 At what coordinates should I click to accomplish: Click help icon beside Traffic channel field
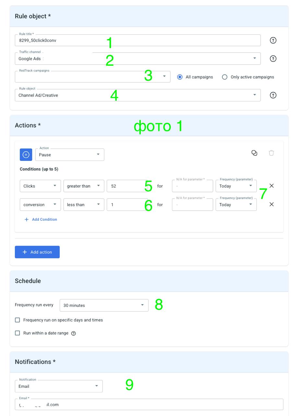tap(273, 58)
